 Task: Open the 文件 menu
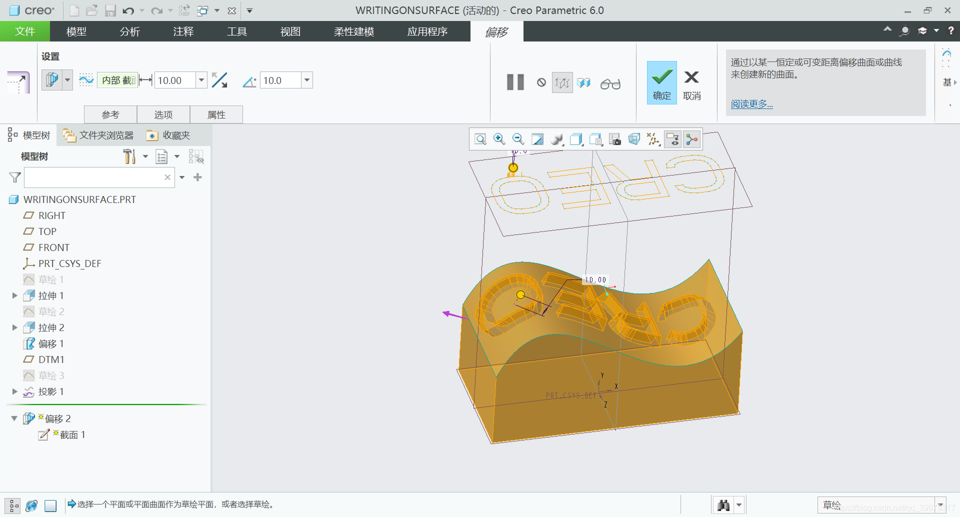25,31
